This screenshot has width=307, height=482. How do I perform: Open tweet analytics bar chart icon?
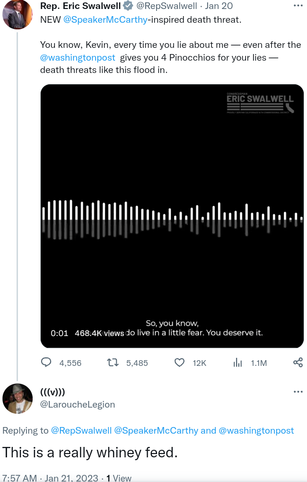(x=237, y=363)
